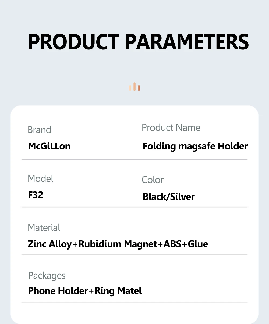The height and width of the screenshot is (324, 269).
Task: Click the F32 model value
Action: click(x=36, y=195)
